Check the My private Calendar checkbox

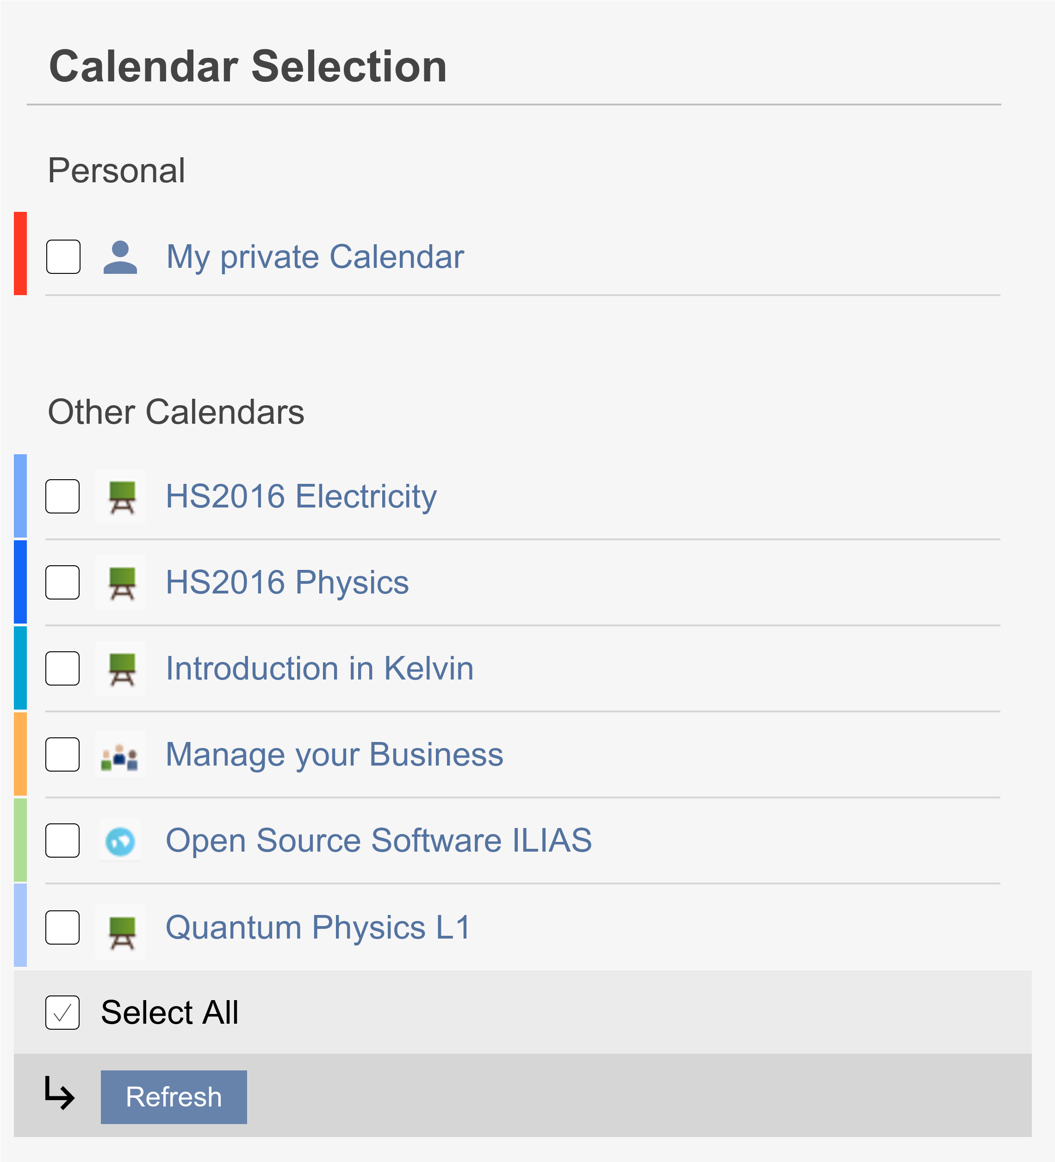point(63,257)
